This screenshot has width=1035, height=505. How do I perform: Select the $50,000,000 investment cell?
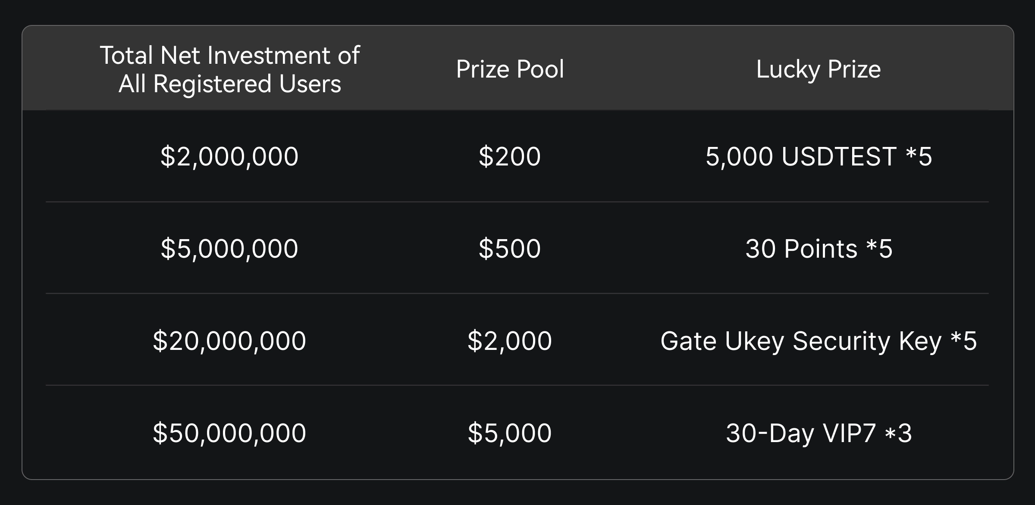[x=229, y=433]
